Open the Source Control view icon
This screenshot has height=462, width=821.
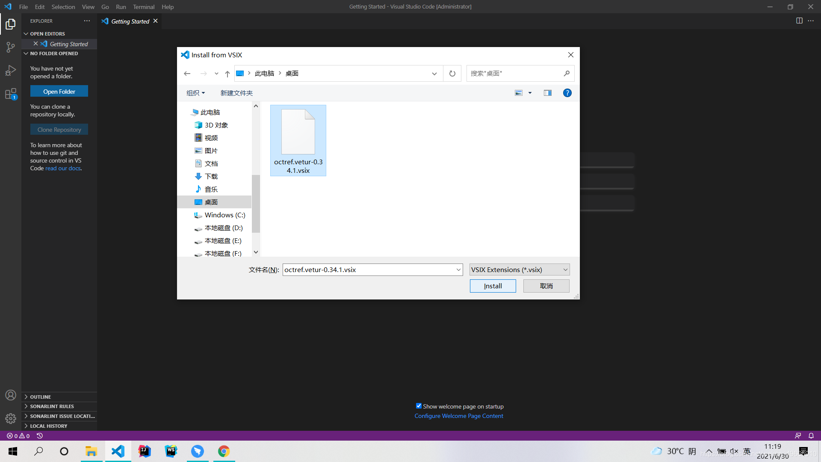point(10,47)
